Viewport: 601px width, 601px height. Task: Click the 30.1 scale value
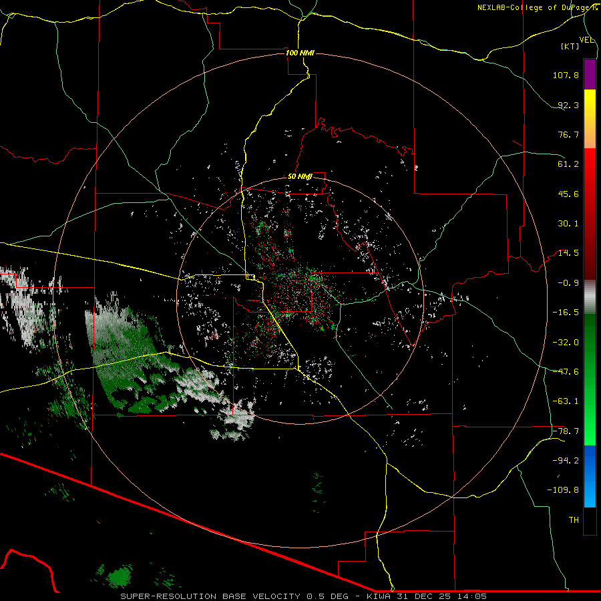[x=568, y=224]
